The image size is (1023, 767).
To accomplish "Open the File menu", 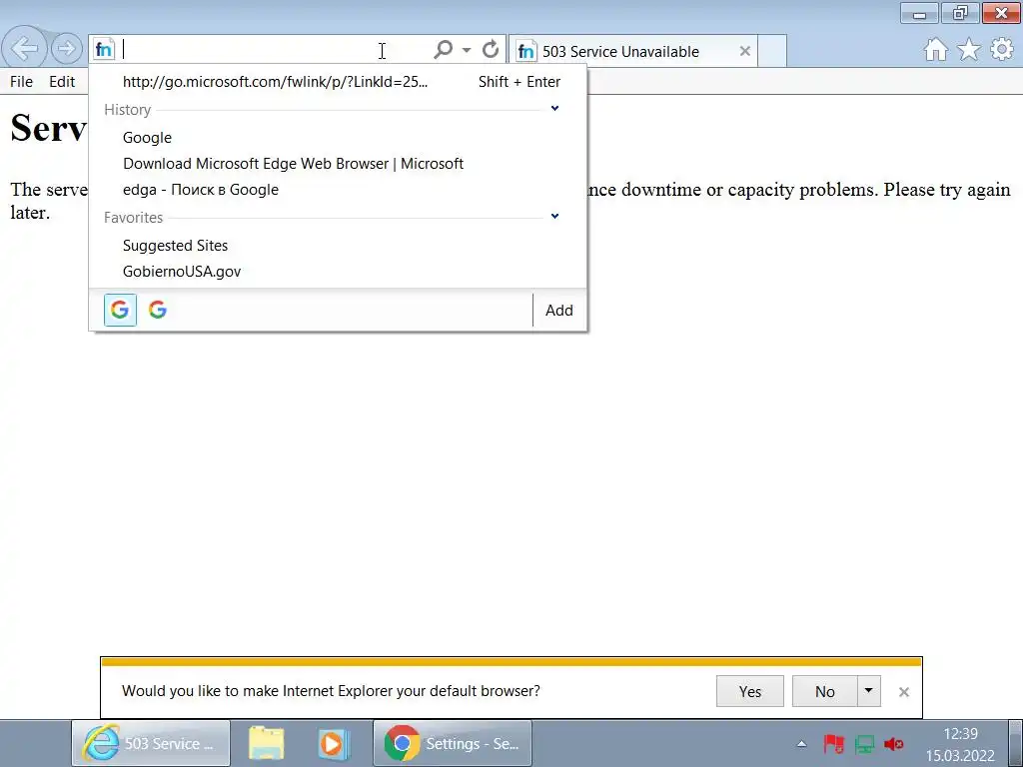I will 21,82.
